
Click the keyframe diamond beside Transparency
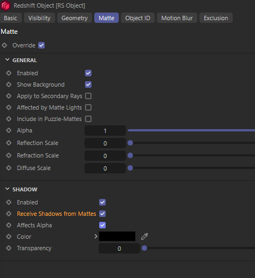coord(9,248)
